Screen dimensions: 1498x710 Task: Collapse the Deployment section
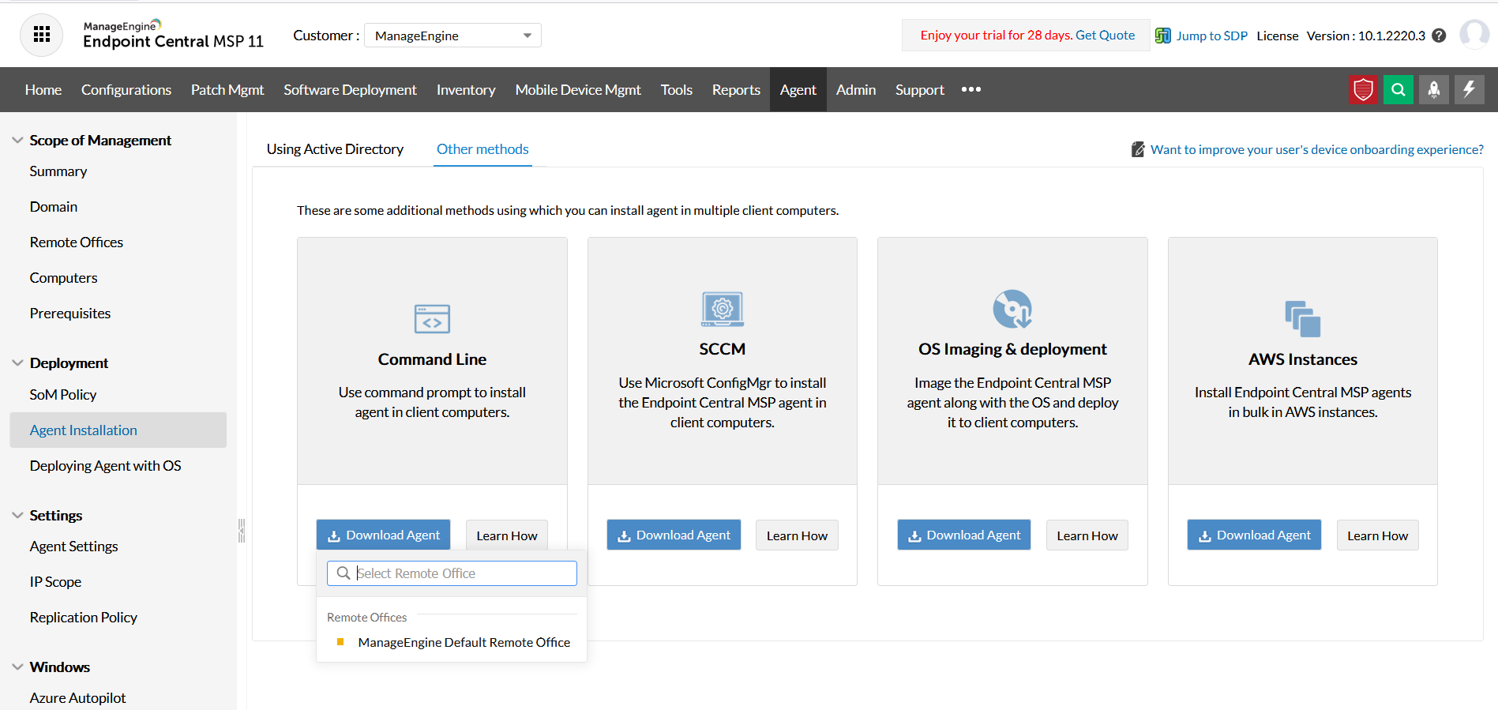tap(17, 363)
